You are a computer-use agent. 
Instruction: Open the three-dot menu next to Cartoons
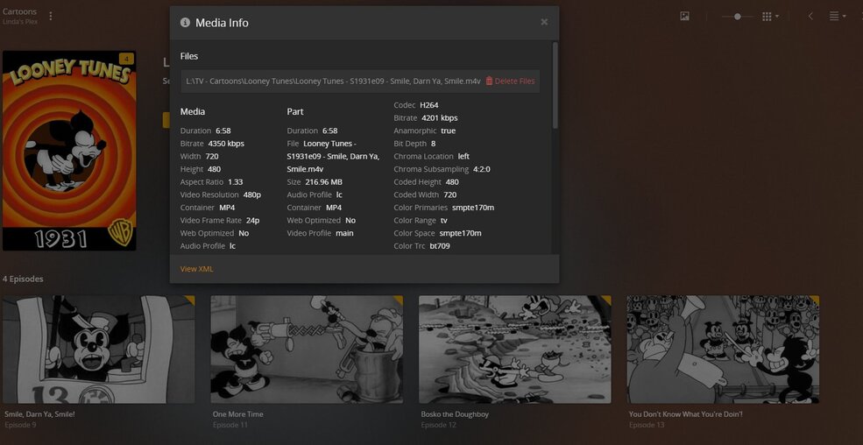[51, 16]
